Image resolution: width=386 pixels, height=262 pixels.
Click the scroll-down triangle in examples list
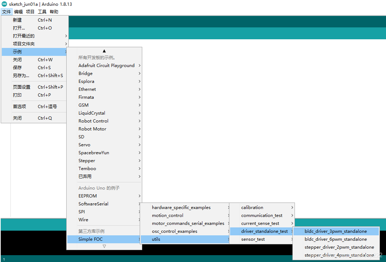[x=104, y=246]
